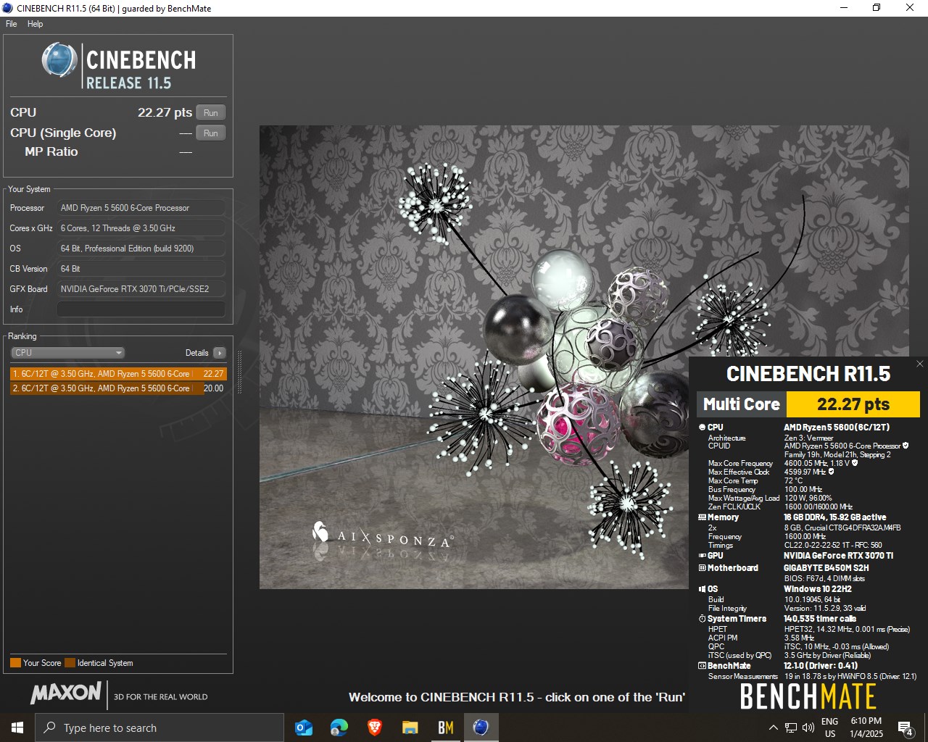Show hidden system tray icons
This screenshot has width=928, height=742.
(773, 728)
